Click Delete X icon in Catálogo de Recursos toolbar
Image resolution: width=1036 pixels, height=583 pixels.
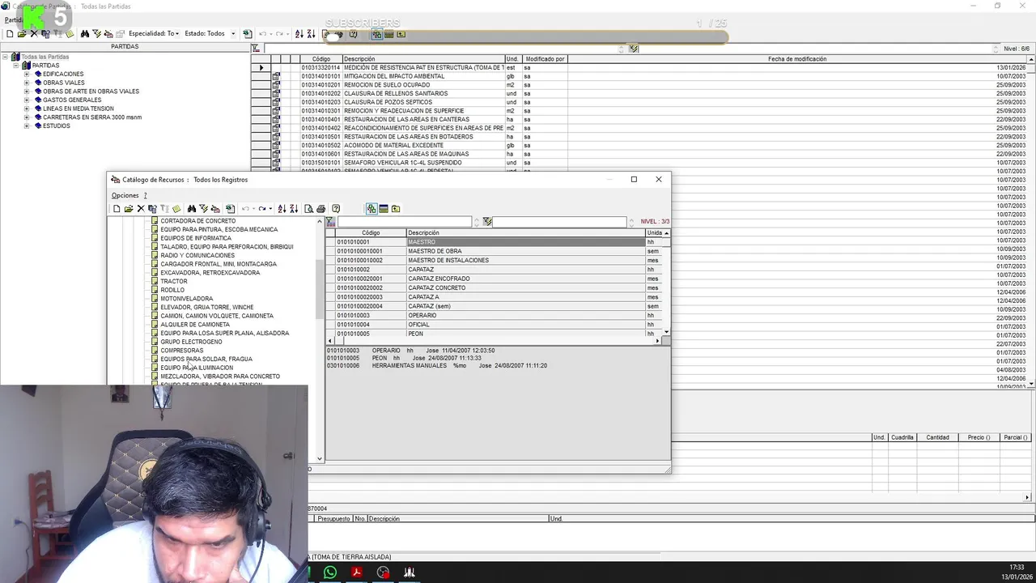click(141, 209)
